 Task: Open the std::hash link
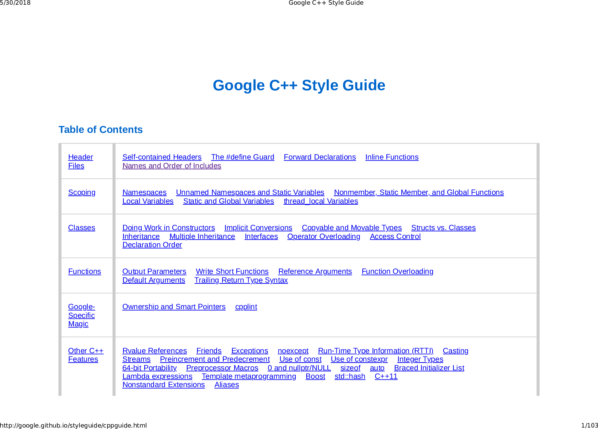pos(350,376)
